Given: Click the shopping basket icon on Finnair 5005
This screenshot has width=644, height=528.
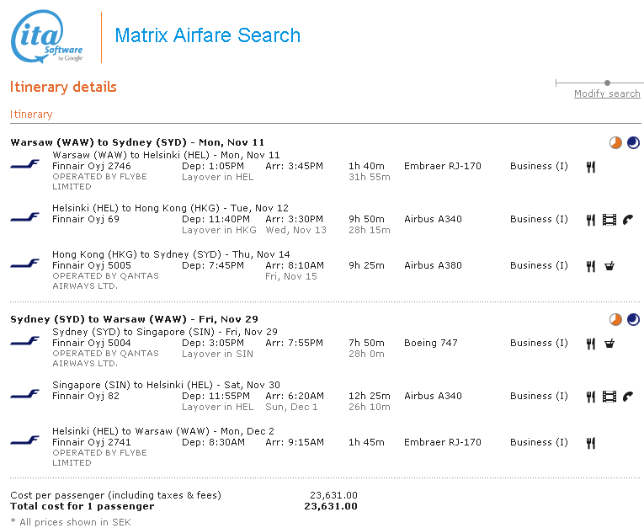Looking at the screenshot, I should pyautogui.click(x=609, y=266).
